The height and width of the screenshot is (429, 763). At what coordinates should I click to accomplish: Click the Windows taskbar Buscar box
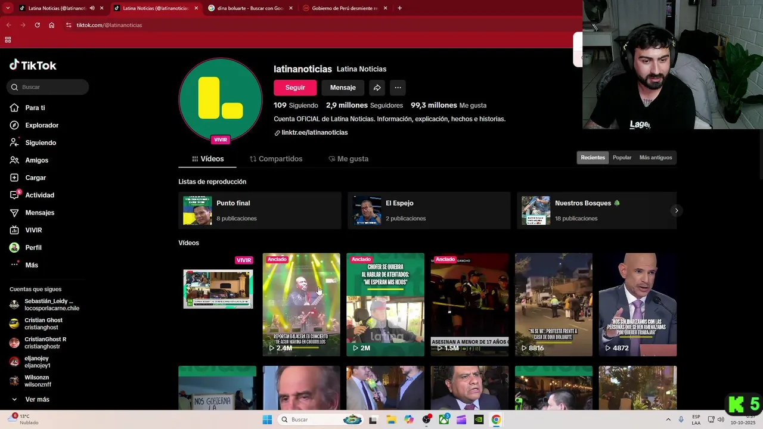(x=322, y=419)
